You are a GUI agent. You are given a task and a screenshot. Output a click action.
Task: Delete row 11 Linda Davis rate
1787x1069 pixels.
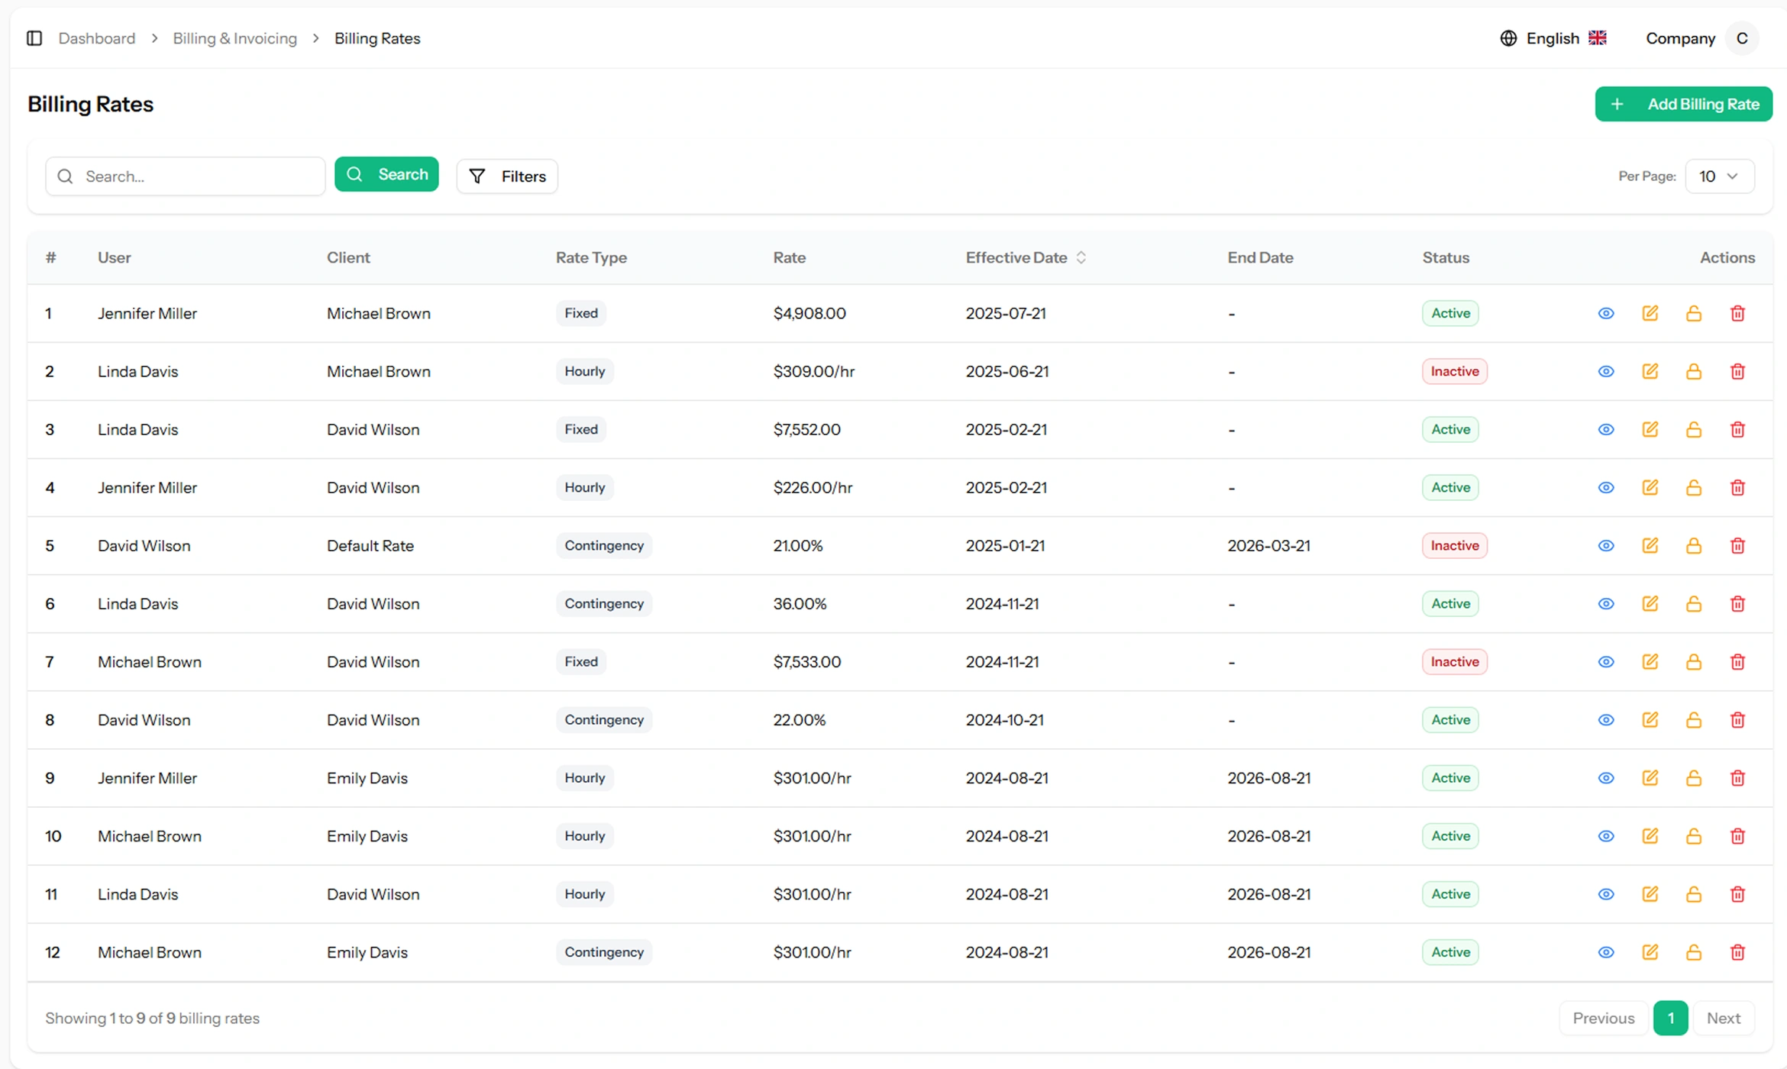coord(1737,893)
